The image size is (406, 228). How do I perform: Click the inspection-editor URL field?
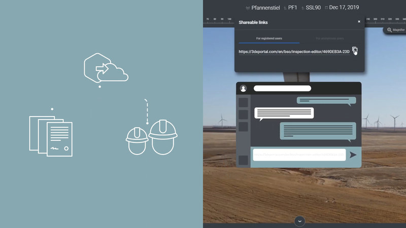[x=294, y=51]
